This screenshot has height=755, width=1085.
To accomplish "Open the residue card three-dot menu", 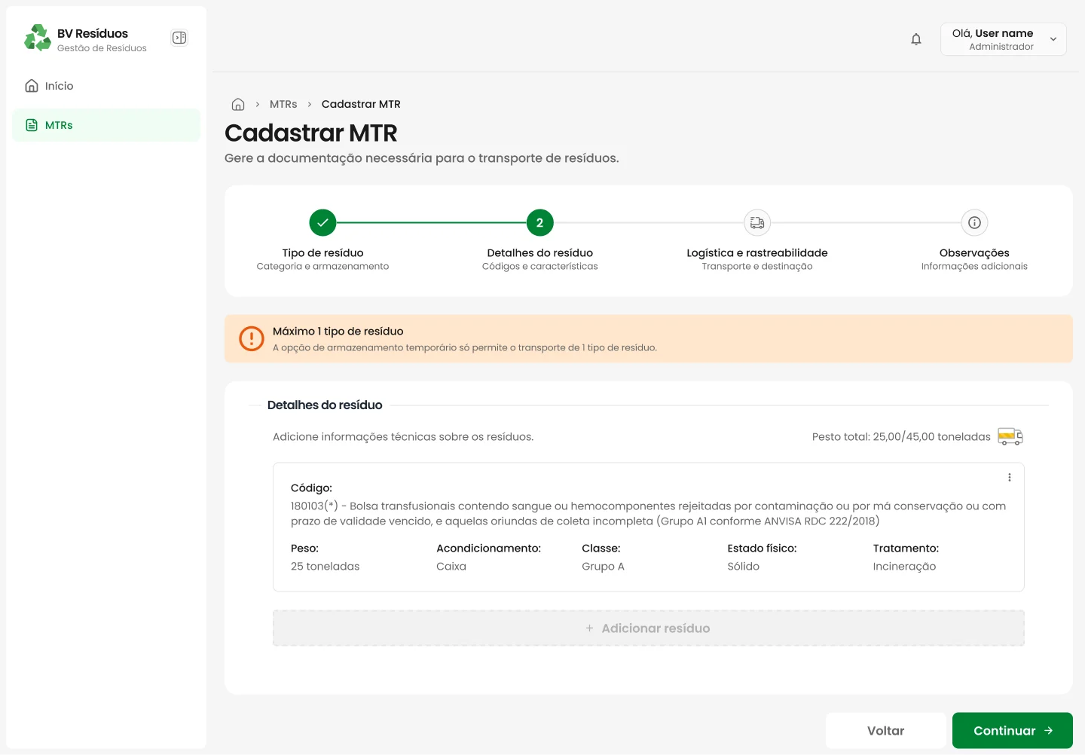I will click(1010, 478).
